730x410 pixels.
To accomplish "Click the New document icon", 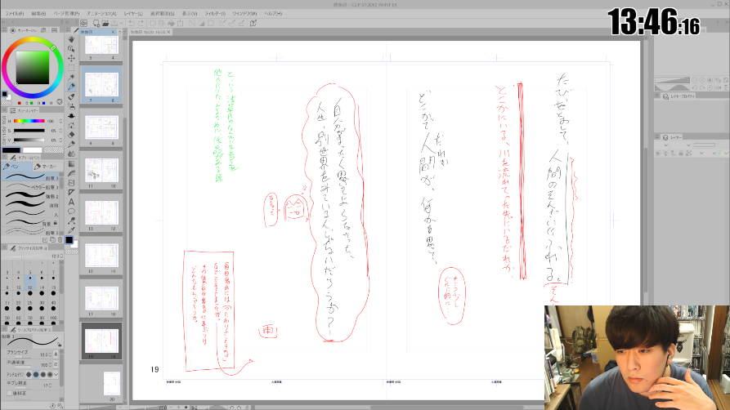I will click(x=96, y=23).
